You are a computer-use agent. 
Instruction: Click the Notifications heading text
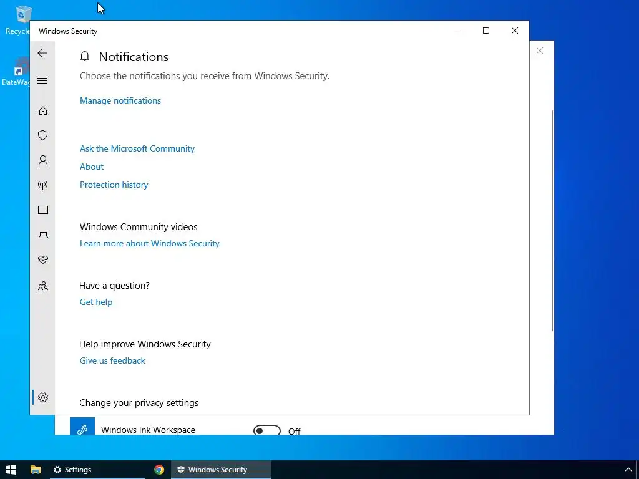134,57
